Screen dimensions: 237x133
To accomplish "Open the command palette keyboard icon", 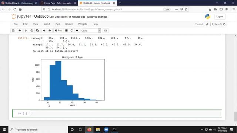I will tap(106, 31).
